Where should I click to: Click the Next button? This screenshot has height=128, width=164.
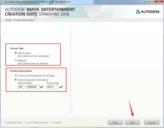tap(132, 122)
